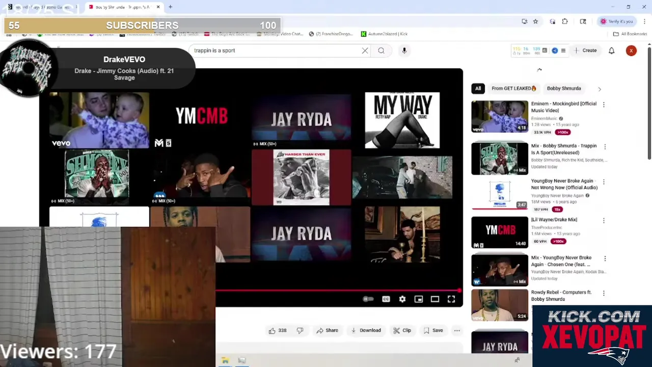The width and height of the screenshot is (652, 367).
Task: Switch to the first Chrome tab
Action: (x=42, y=7)
